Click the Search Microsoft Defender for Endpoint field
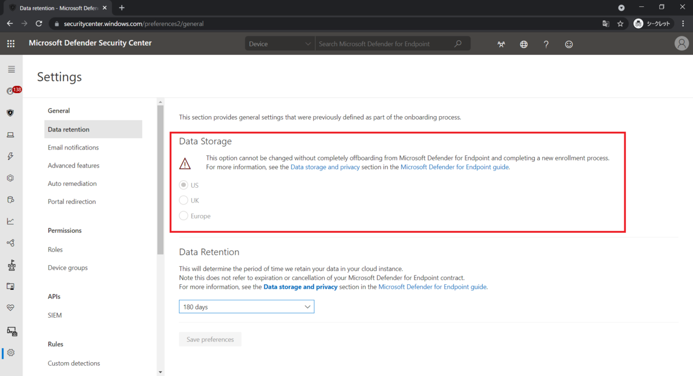Viewport: 693px width, 376px height. click(x=384, y=44)
